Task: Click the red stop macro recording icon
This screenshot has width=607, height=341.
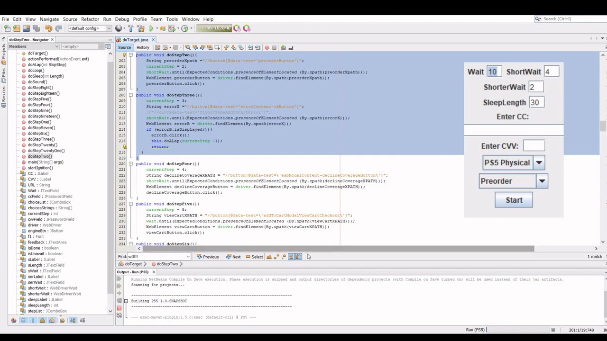Action: pos(267,48)
